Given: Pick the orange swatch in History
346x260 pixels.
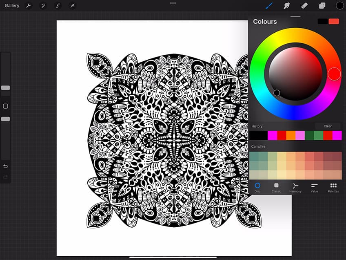Looking at the screenshot, I should point(291,135).
